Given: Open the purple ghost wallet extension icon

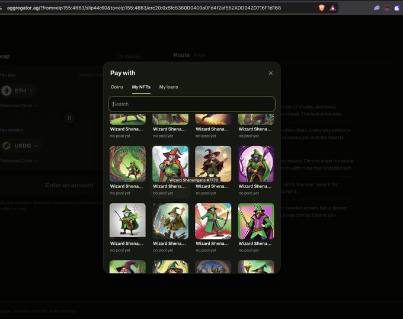Looking at the screenshot, I should click(376, 8).
